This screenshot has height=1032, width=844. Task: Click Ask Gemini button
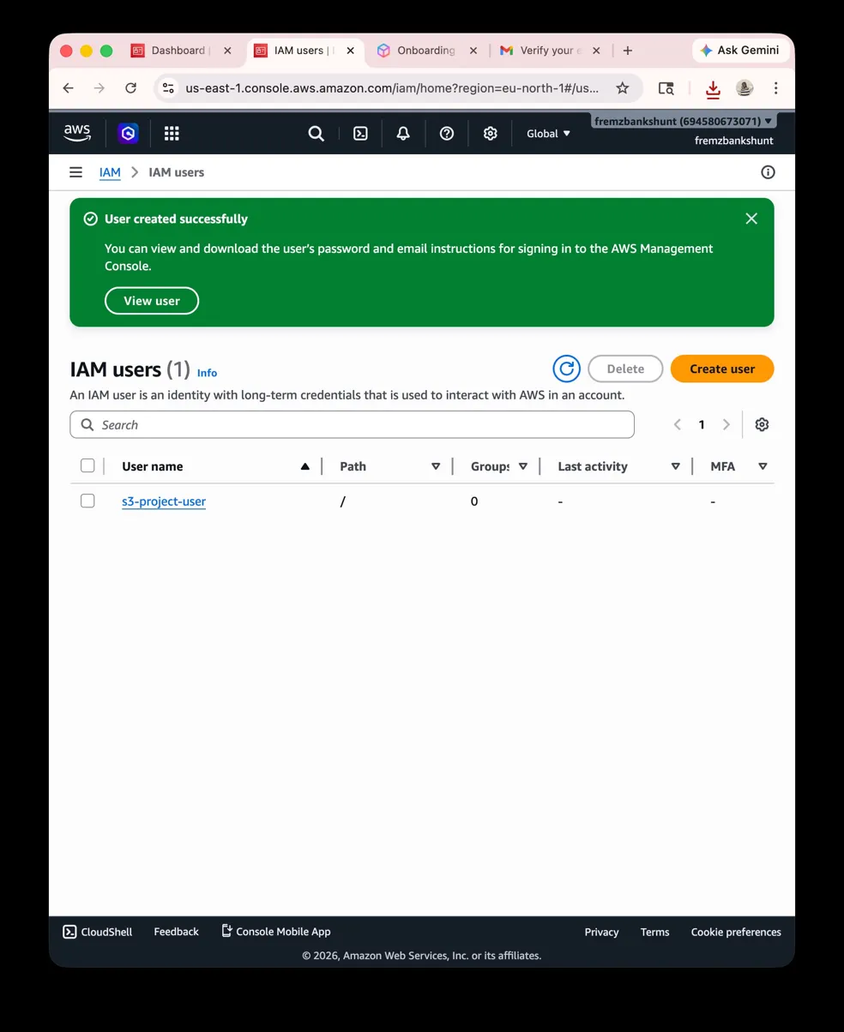[739, 51]
